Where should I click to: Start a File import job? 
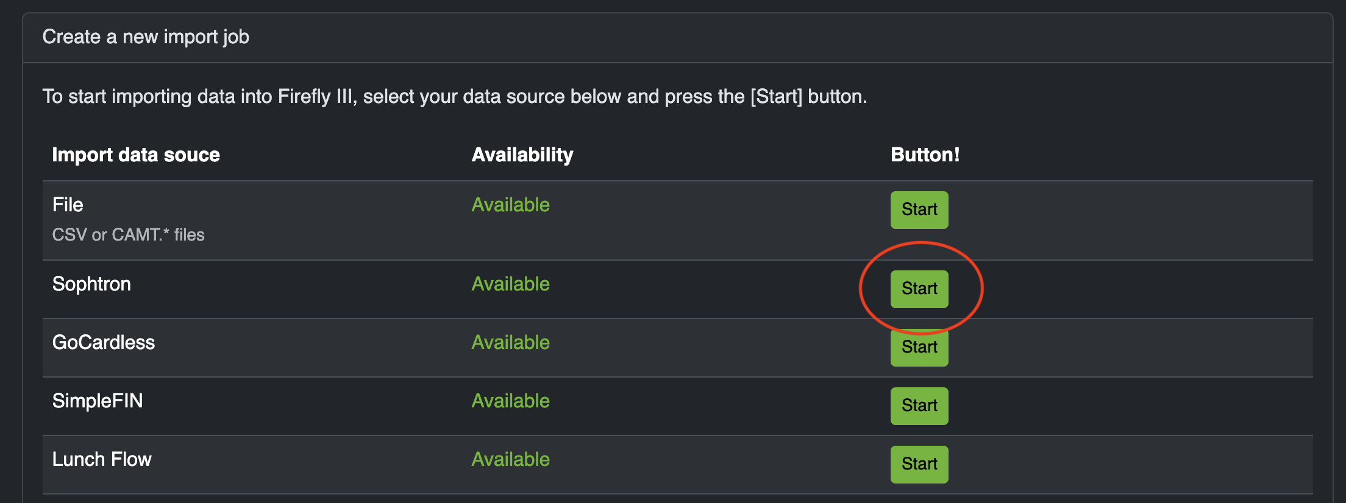(919, 209)
